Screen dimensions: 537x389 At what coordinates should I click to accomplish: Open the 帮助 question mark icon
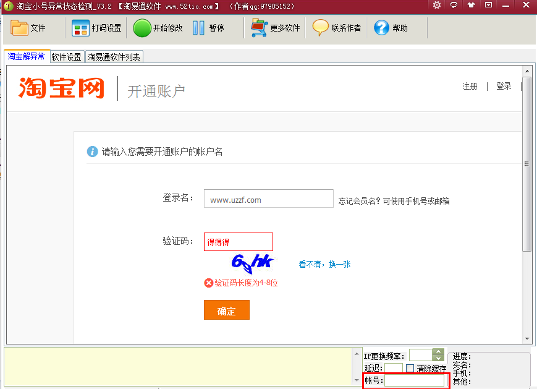click(381, 28)
